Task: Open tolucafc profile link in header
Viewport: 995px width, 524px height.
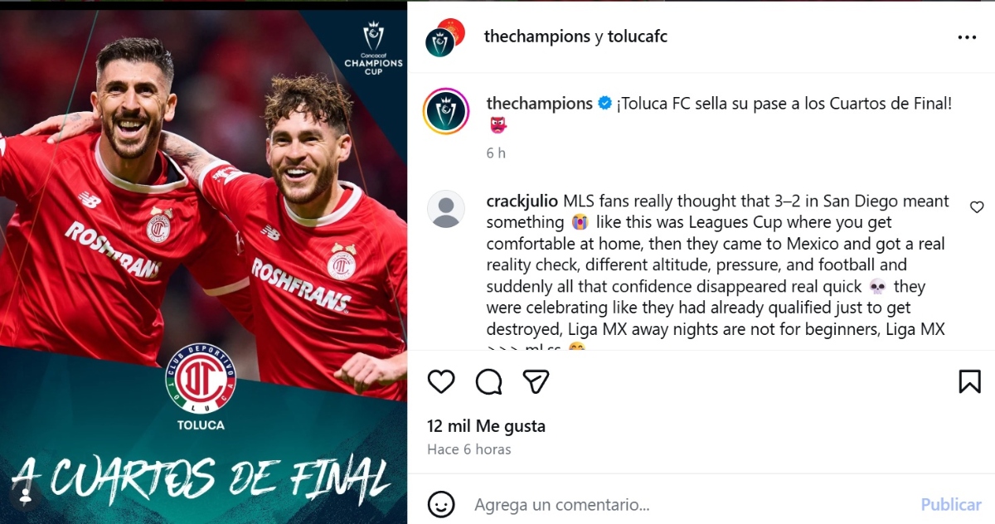Action: coord(638,36)
